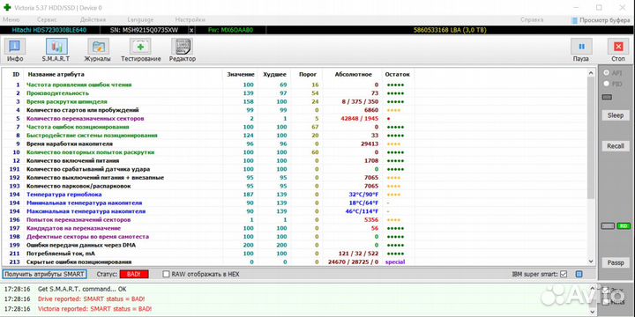
Task: Open the Тестирование toolbar icon
Action: (x=140, y=47)
